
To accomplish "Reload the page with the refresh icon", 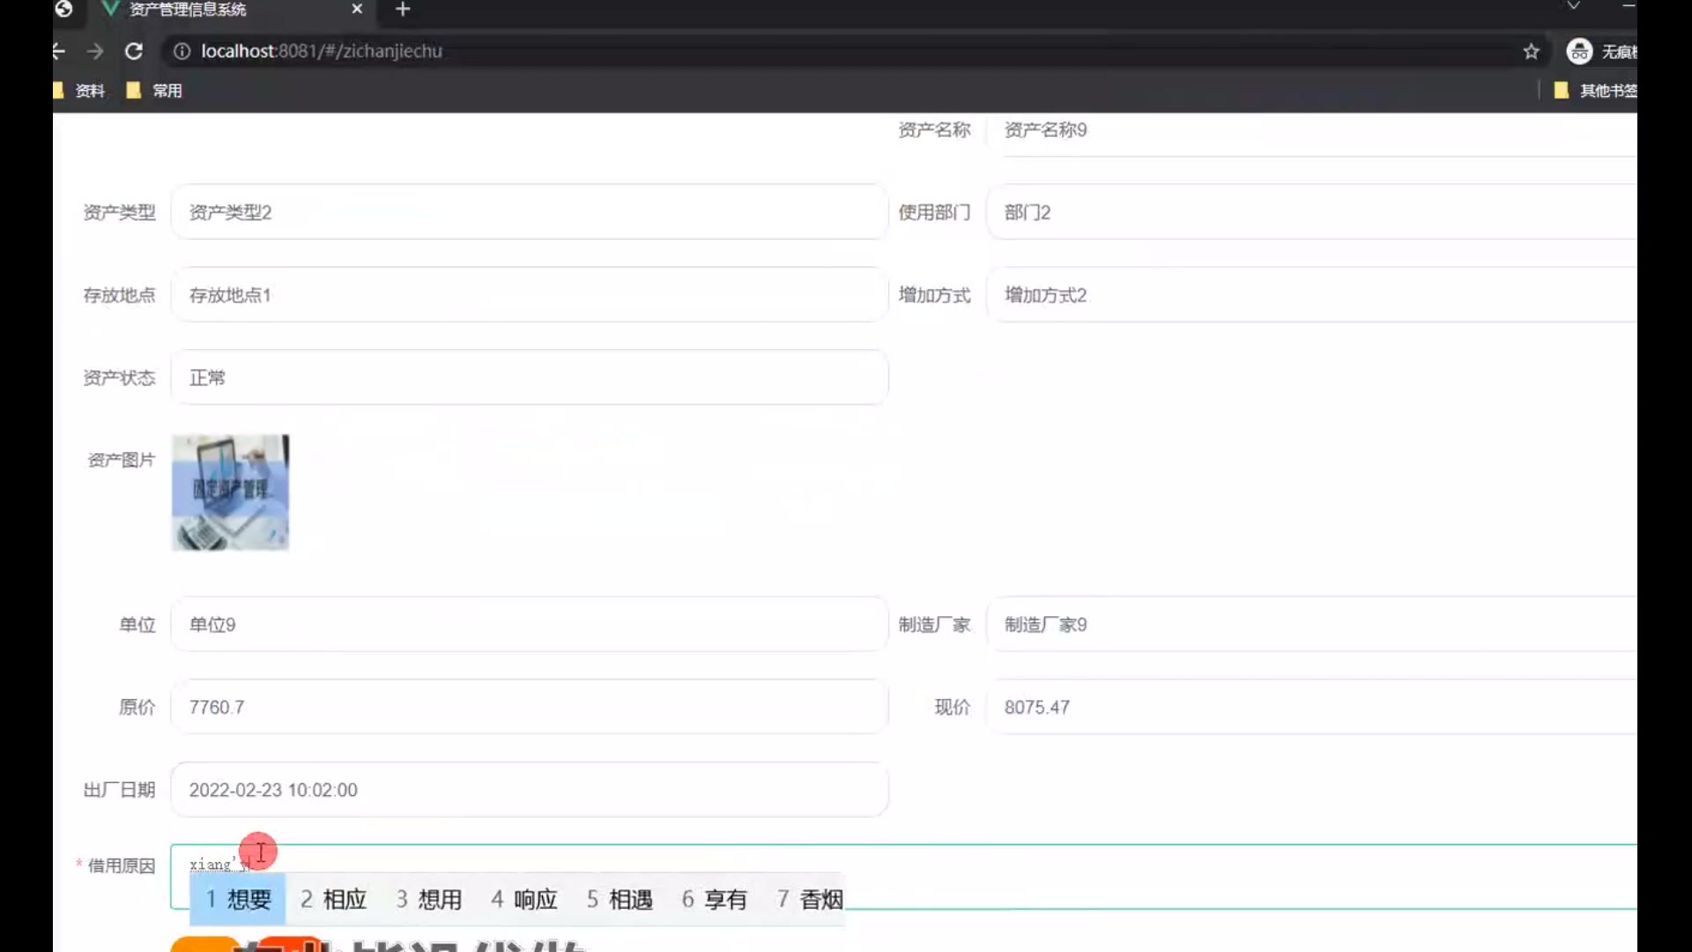I will pos(134,51).
